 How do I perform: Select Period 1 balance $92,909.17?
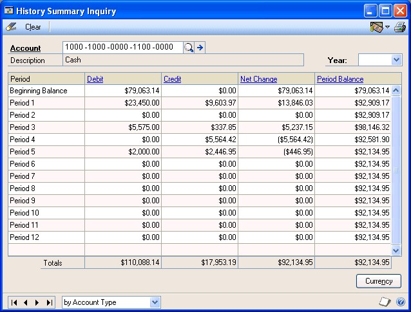coord(372,103)
